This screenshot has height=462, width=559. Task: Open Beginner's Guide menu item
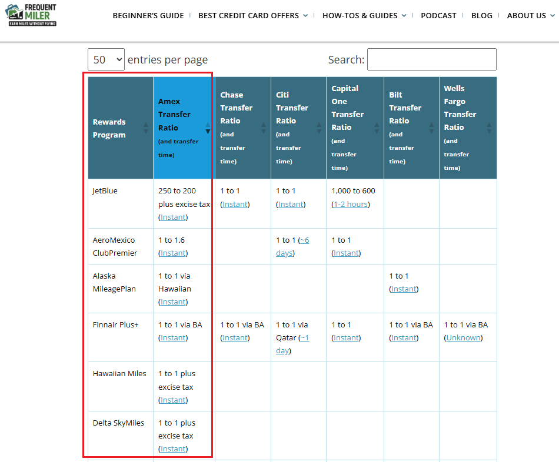pyautogui.click(x=148, y=16)
